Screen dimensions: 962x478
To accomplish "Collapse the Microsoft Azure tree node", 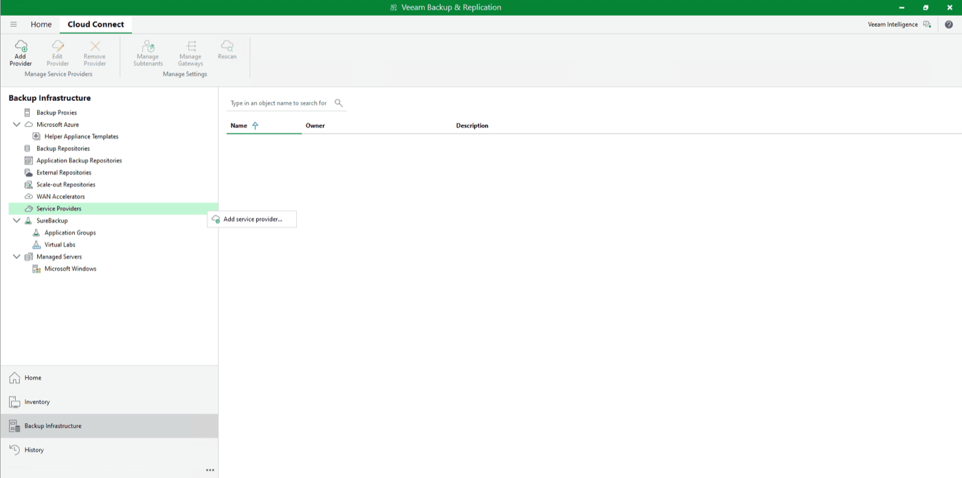I will 16,125.
